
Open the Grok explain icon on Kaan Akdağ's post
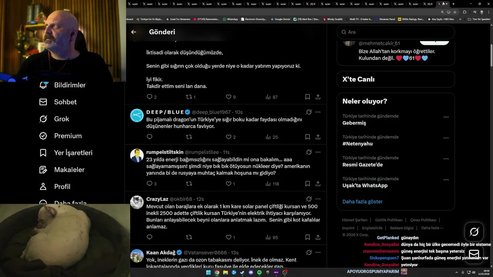coord(309,252)
